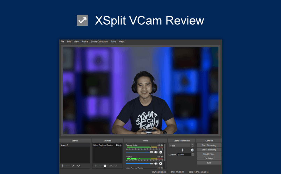The width and height of the screenshot is (281, 174).
Task: Toggle visibility of Video Capture Device source
Action: pyautogui.click(x=117, y=145)
